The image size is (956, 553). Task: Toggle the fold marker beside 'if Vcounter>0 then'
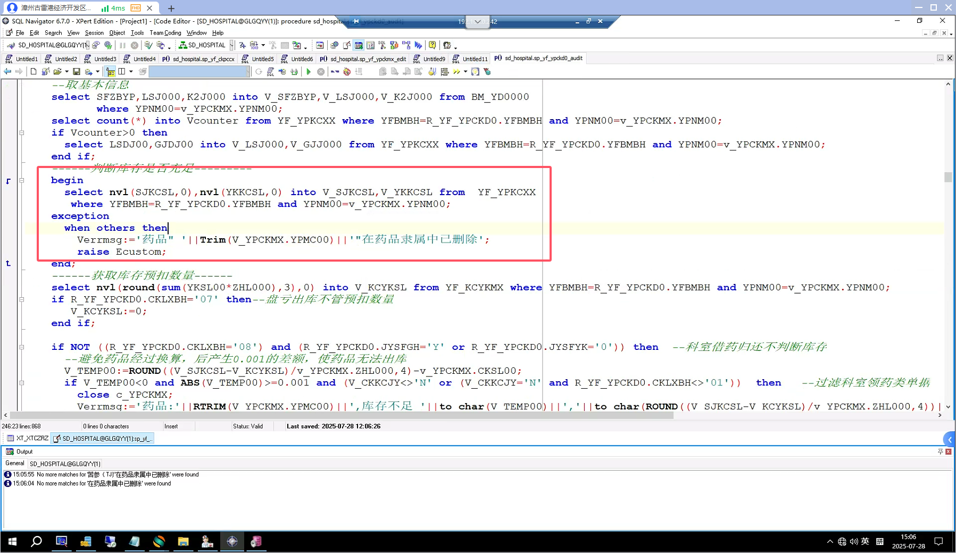[22, 133]
